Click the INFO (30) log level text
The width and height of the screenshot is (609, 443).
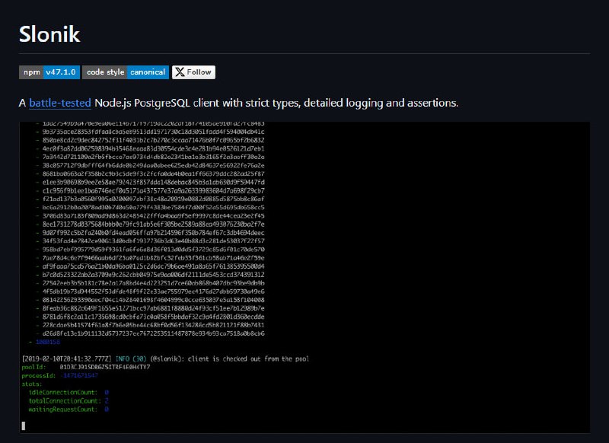(131, 359)
